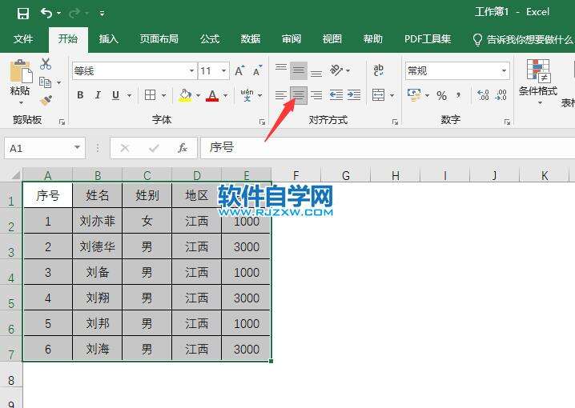Switch to the 视图 tab

(x=332, y=39)
